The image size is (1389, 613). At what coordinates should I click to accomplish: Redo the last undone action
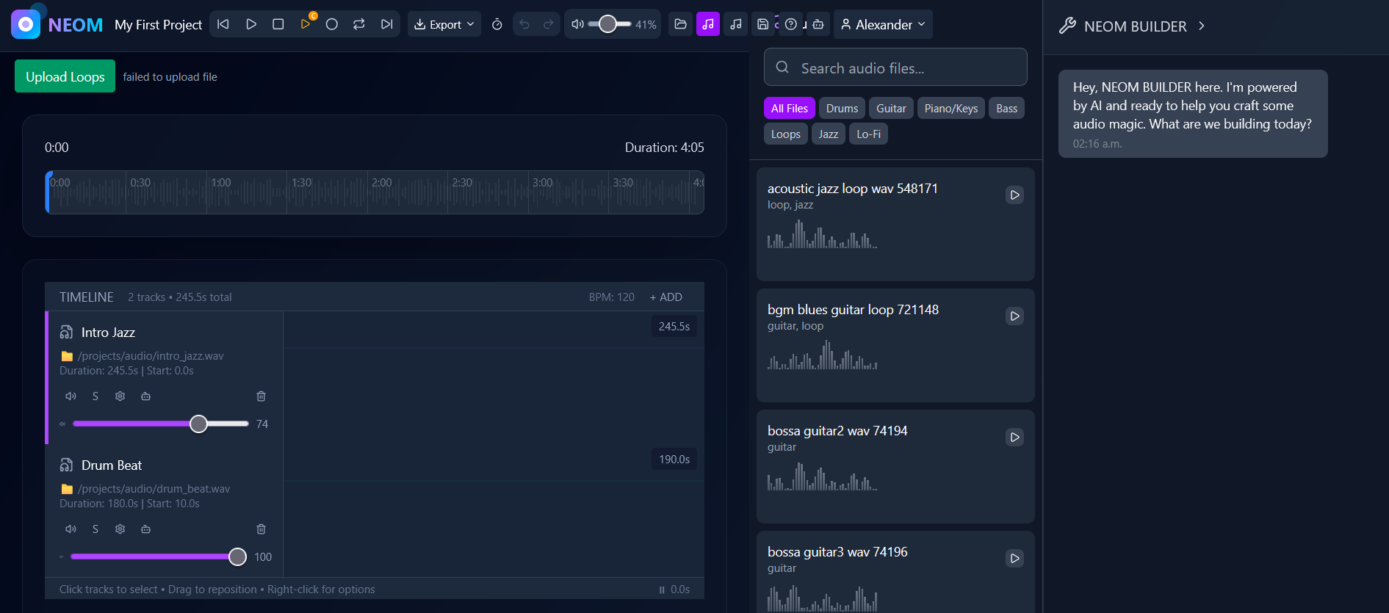click(548, 24)
